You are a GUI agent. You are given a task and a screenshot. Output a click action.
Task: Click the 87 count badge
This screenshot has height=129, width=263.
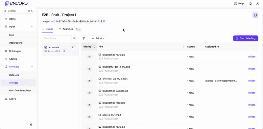coord(73,47)
